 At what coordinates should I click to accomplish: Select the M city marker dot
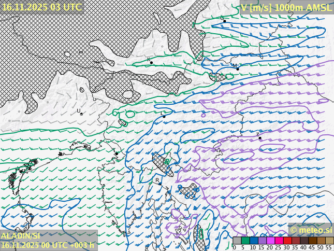(x=238, y=68)
